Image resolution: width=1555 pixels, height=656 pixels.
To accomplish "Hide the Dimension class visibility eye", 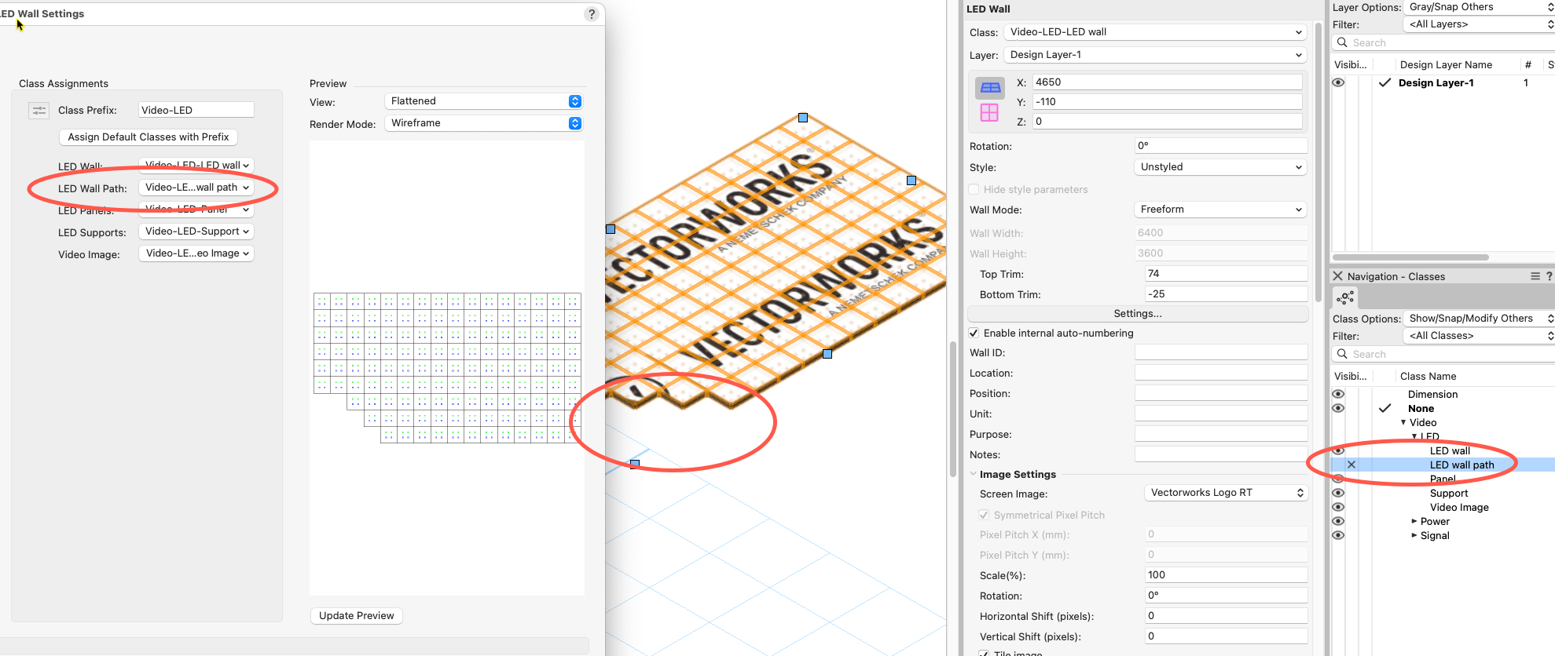I will 1338,395.
